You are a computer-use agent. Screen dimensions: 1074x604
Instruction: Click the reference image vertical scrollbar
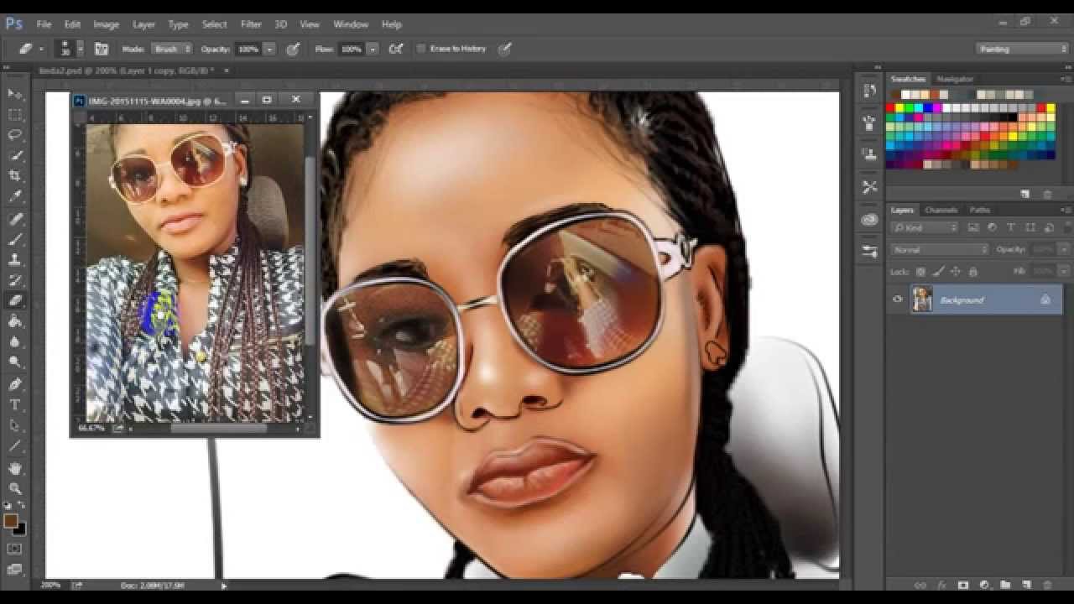click(310, 251)
